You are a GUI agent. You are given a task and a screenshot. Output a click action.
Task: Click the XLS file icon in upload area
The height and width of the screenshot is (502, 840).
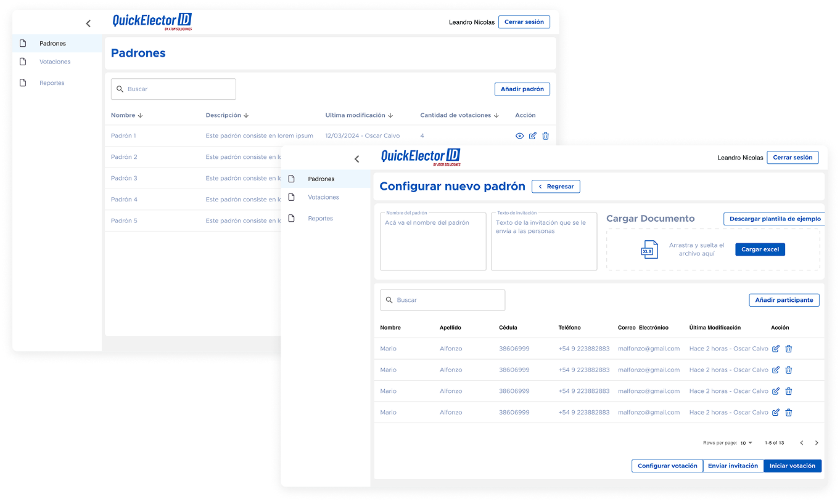[649, 249]
